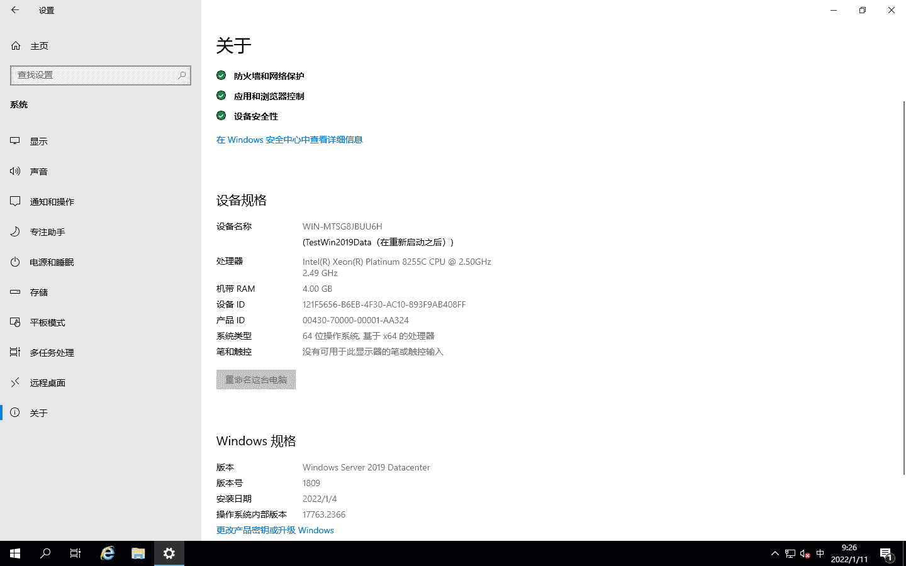Click green check beside 应用和浏览器控制
The height and width of the screenshot is (566, 906).
221,96
